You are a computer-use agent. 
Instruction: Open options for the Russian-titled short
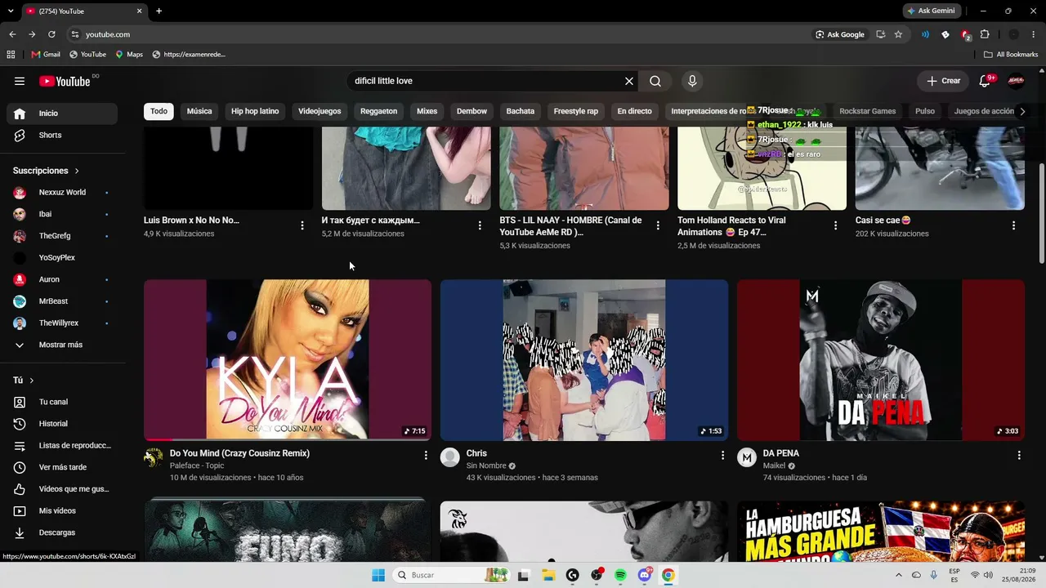(x=480, y=225)
